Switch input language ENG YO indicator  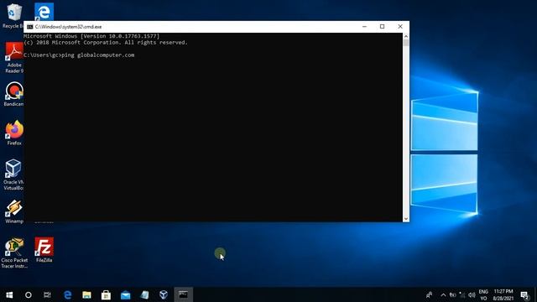tap(483, 294)
